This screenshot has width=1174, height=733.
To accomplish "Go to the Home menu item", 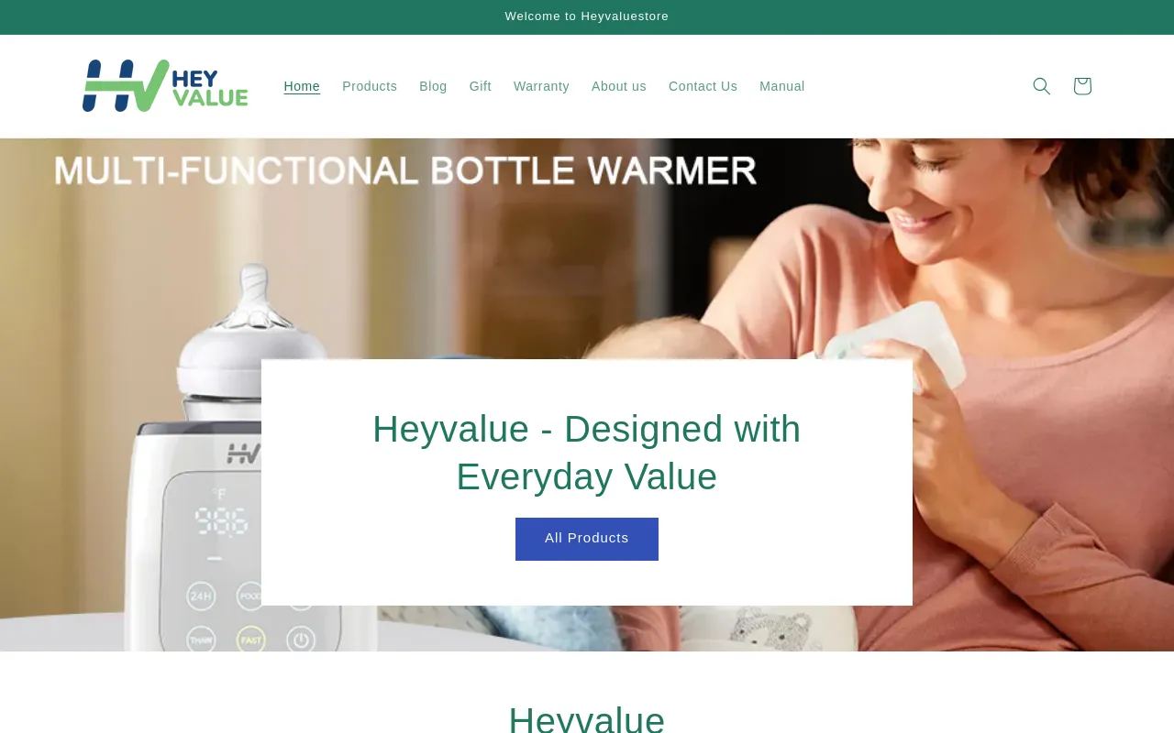I will [302, 86].
